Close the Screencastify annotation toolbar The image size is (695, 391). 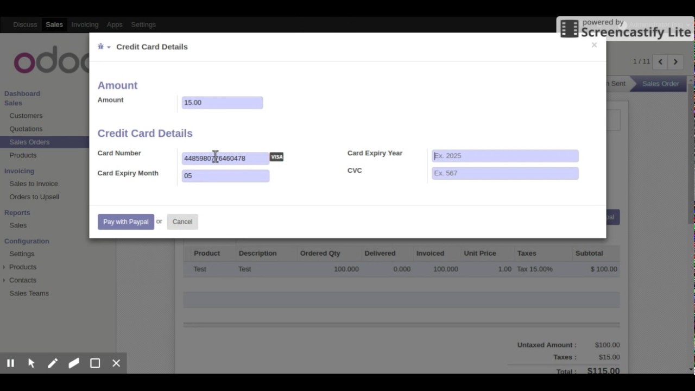click(x=116, y=363)
